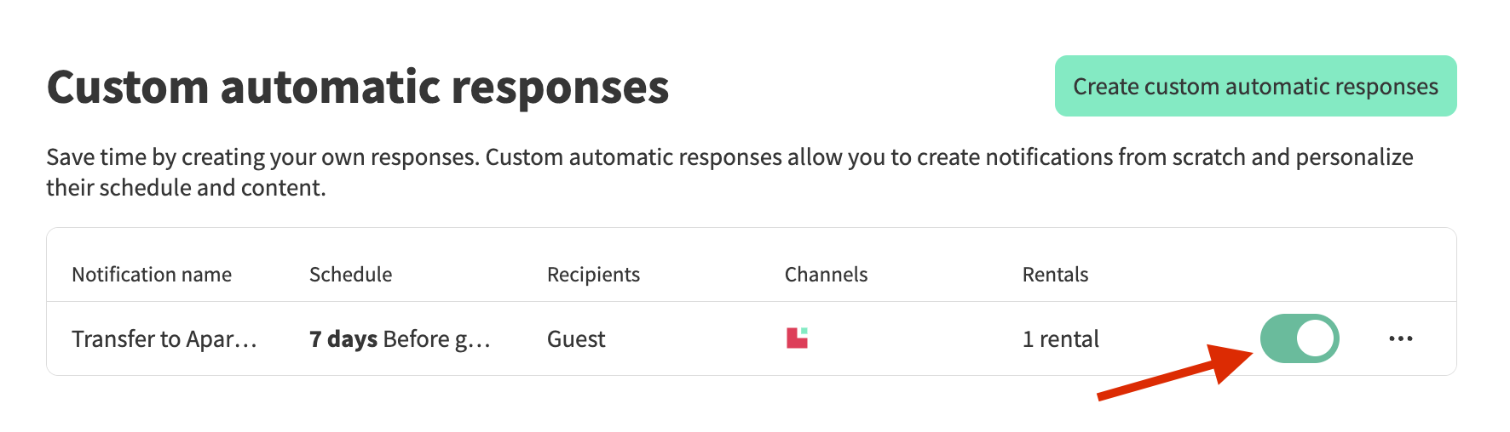Click Create custom automatic responses button

tap(1255, 86)
